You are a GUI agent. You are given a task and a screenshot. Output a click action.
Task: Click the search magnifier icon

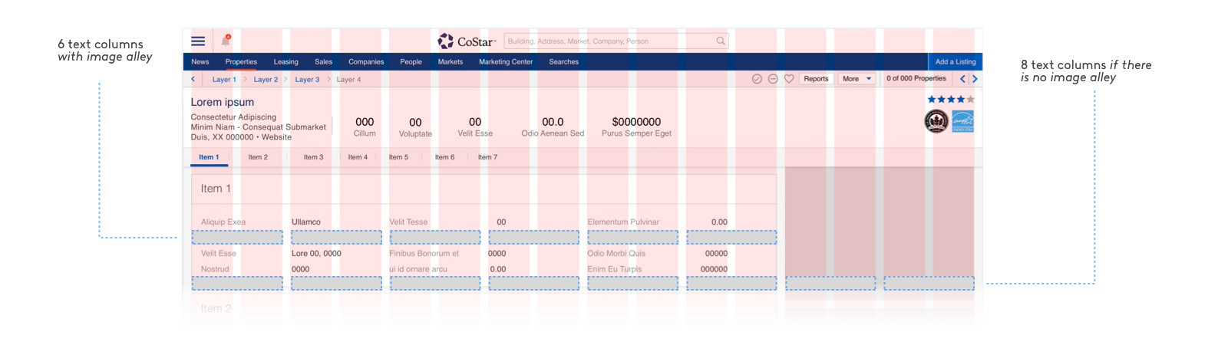point(721,41)
